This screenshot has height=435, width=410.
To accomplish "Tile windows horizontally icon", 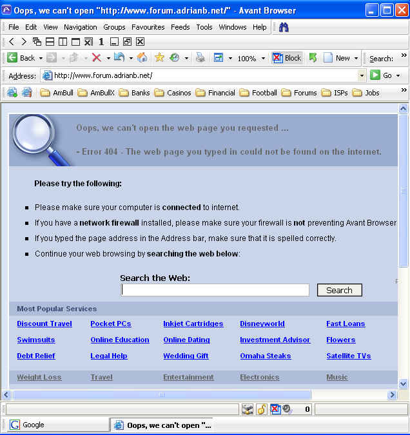I will tap(50, 42).
